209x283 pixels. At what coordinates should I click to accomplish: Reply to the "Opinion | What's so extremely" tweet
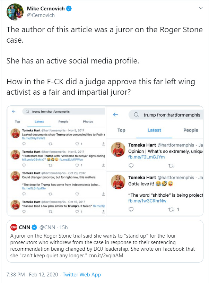tap(131, 166)
